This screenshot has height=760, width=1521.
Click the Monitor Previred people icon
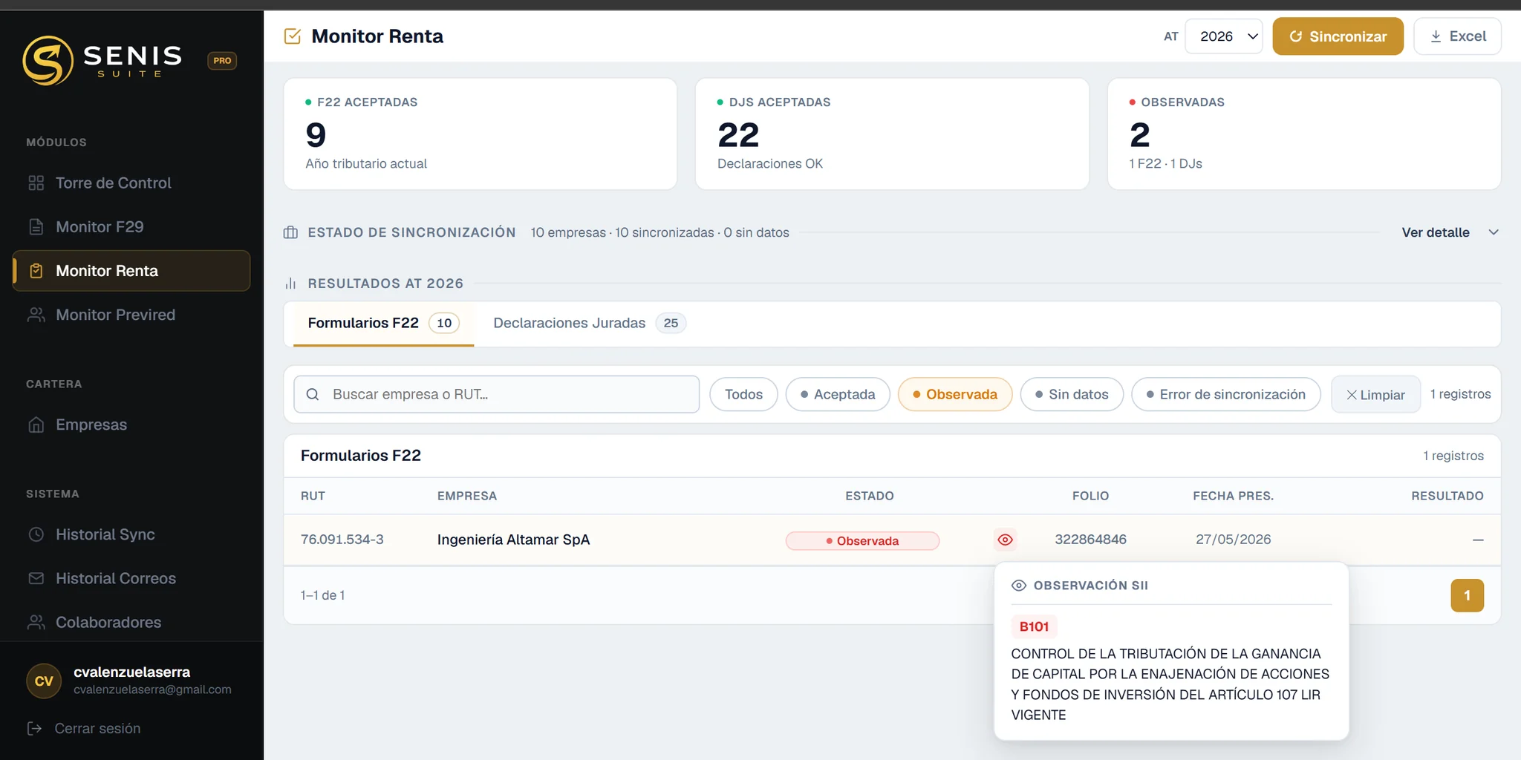pos(36,315)
